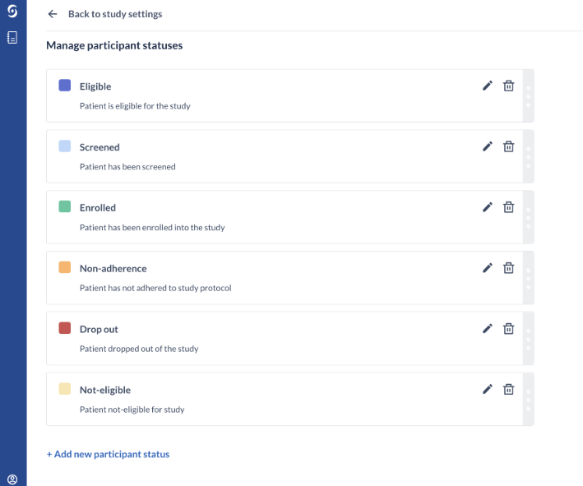Open the user profile icon in sidebar
Viewport: 583px width, 486px height.
pos(12,479)
